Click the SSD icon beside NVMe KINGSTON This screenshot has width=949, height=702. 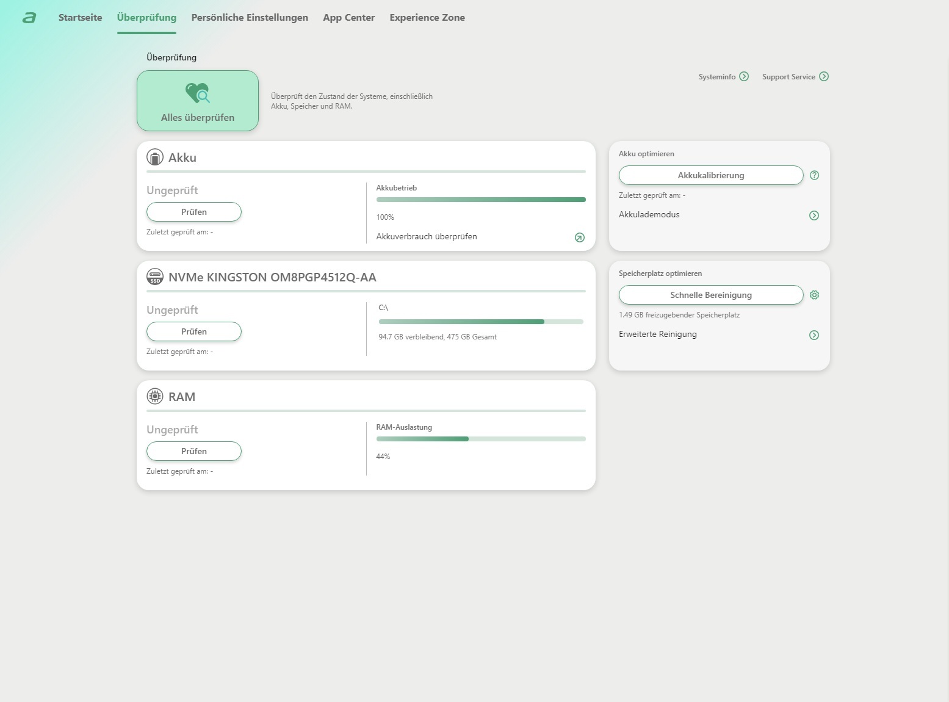click(155, 277)
